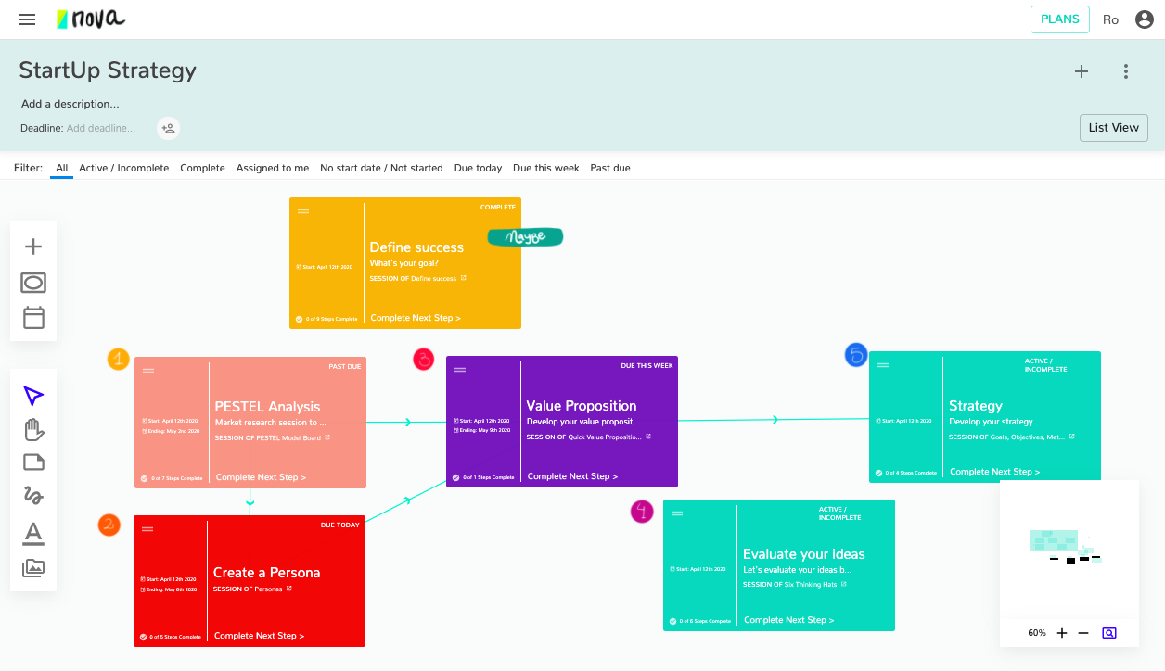Click drag handle on the Create a Persona card
The height and width of the screenshot is (671, 1165).
[147, 529]
